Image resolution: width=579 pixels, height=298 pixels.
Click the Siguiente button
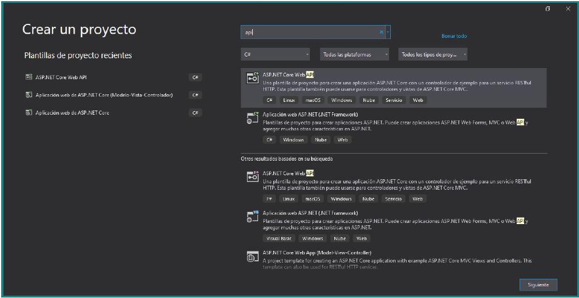538,285
